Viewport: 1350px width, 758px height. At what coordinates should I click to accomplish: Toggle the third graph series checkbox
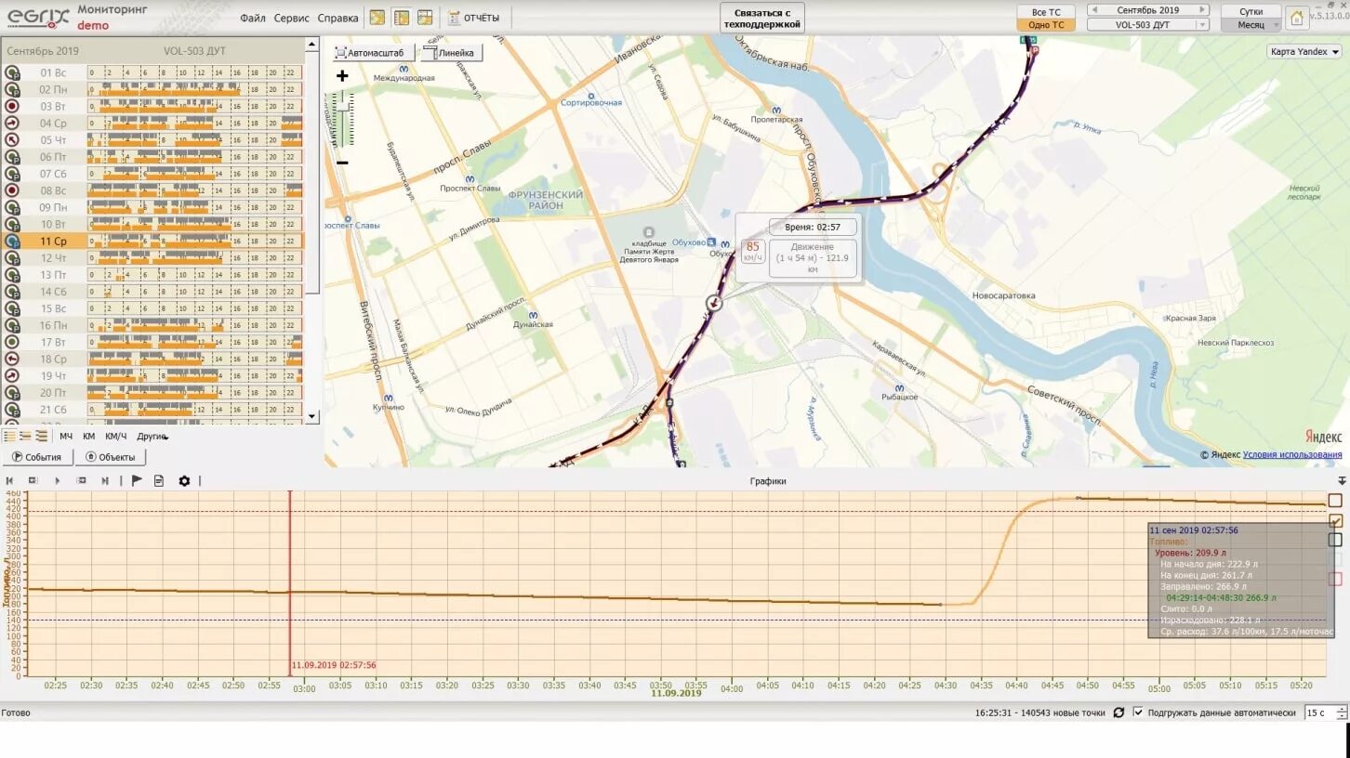[x=1336, y=540]
